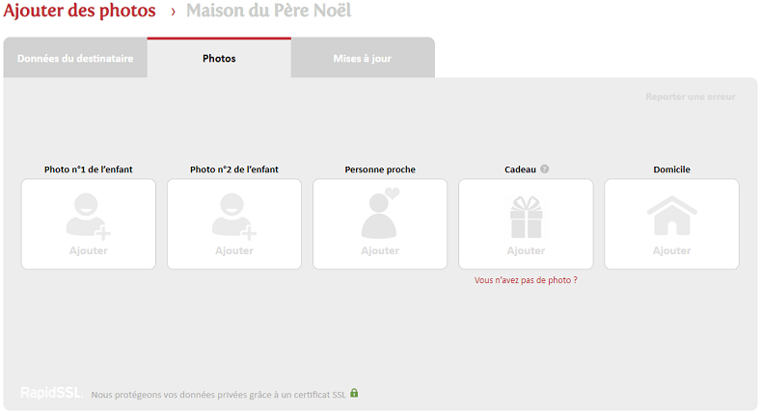Click the house icon for Domicile
This screenshot has height=414, width=761.
(x=671, y=216)
